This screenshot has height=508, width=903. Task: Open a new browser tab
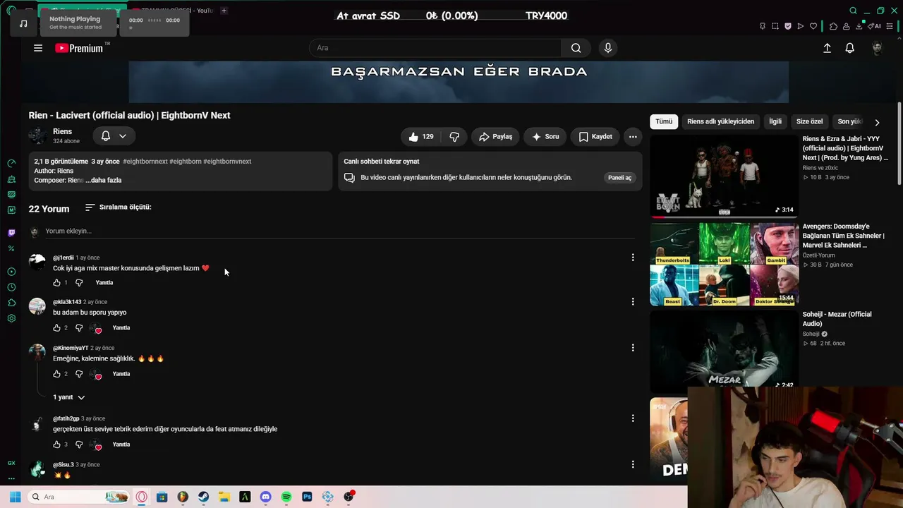click(224, 11)
